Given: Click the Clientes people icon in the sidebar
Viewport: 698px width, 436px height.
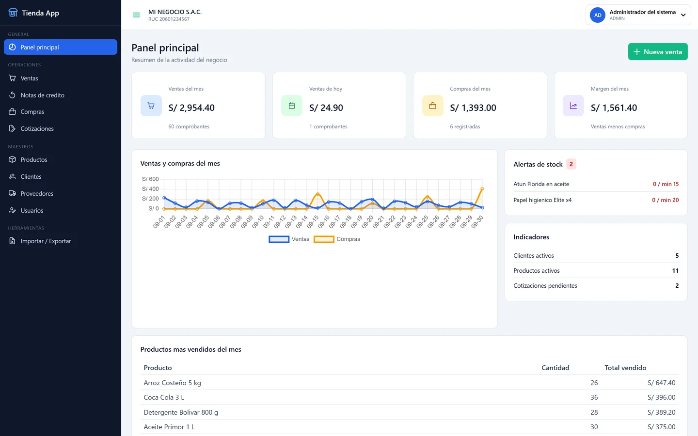Looking at the screenshot, I should [13, 176].
